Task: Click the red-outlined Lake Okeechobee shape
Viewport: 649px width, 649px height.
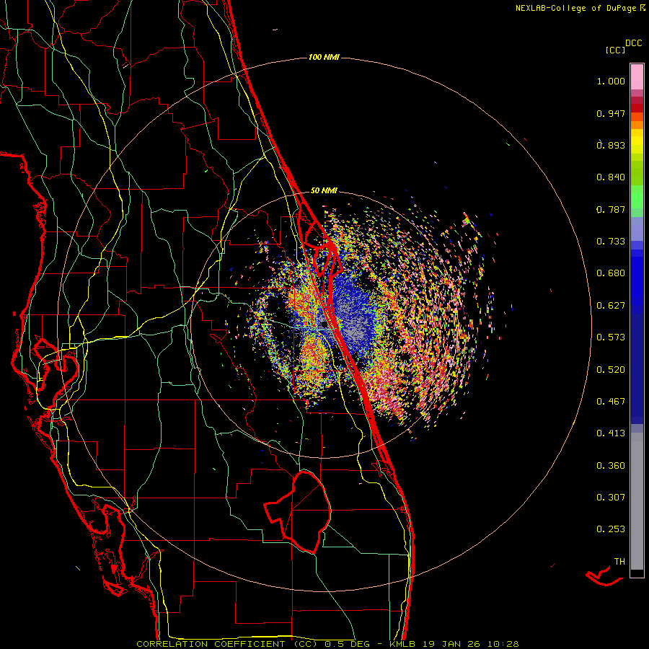Action: (x=297, y=511)
